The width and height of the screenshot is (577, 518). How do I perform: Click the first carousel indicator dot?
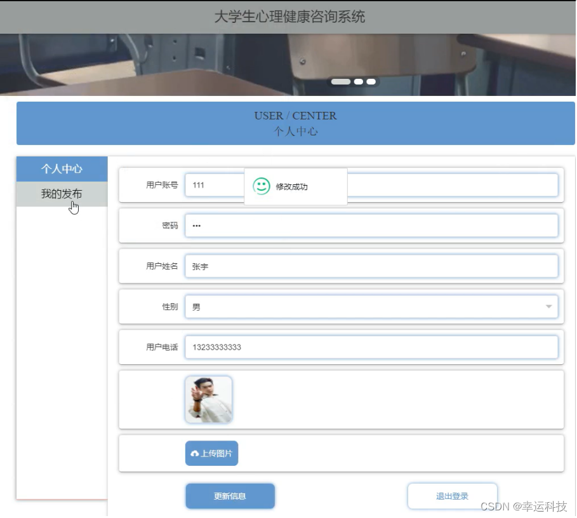pos(341,81)
